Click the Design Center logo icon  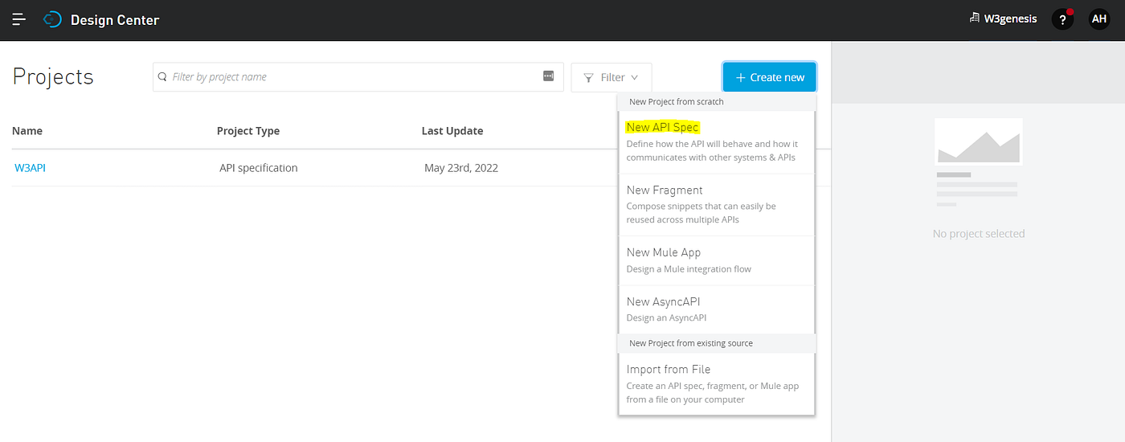tap(52, 19)
